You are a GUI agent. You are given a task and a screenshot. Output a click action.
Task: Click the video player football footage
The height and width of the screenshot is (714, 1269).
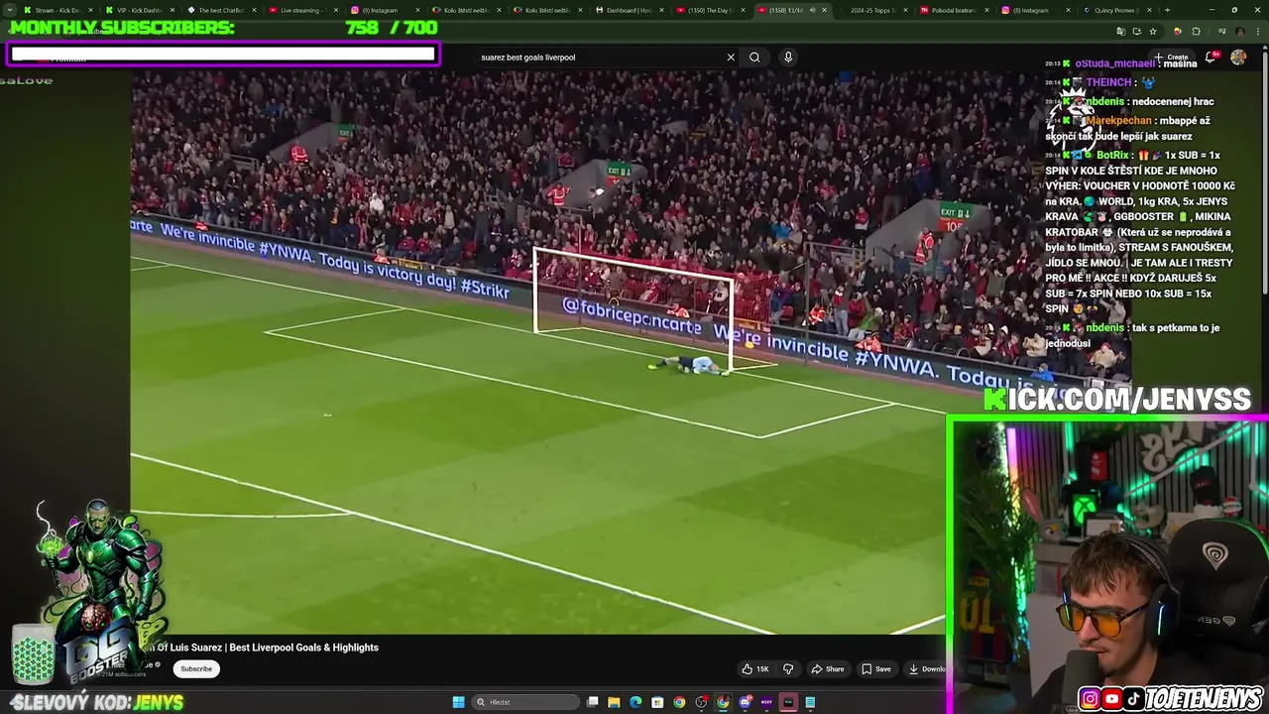pos(537,352)
